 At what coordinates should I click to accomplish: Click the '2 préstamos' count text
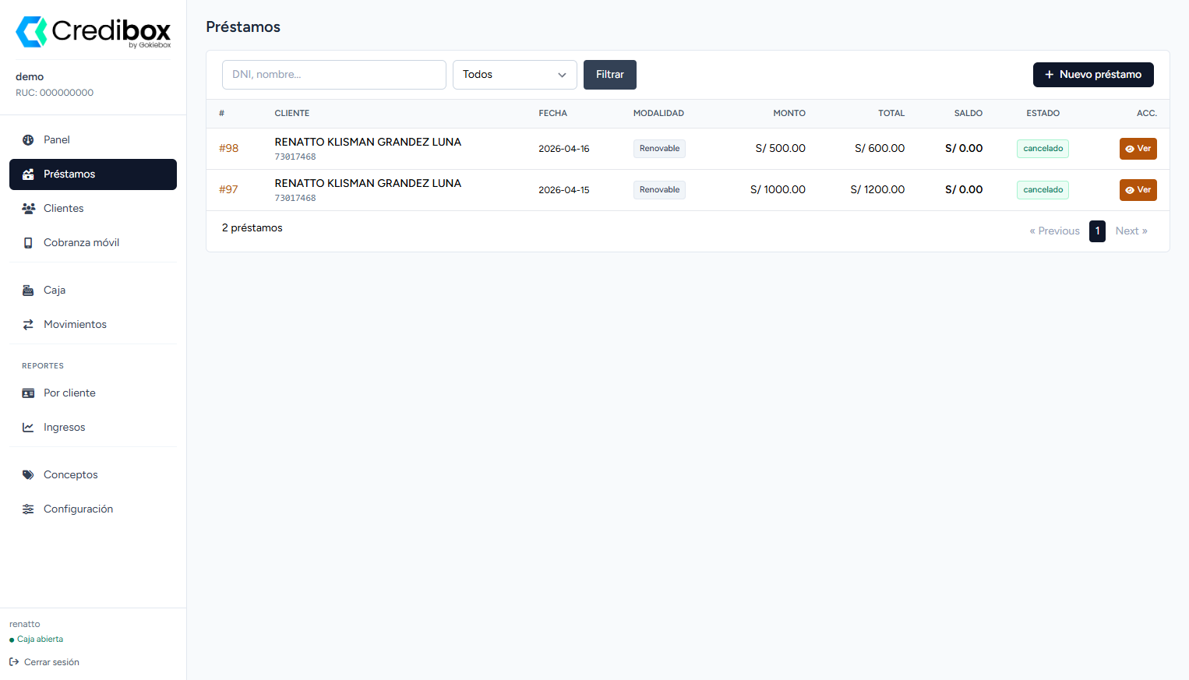[x=252, y=228]
